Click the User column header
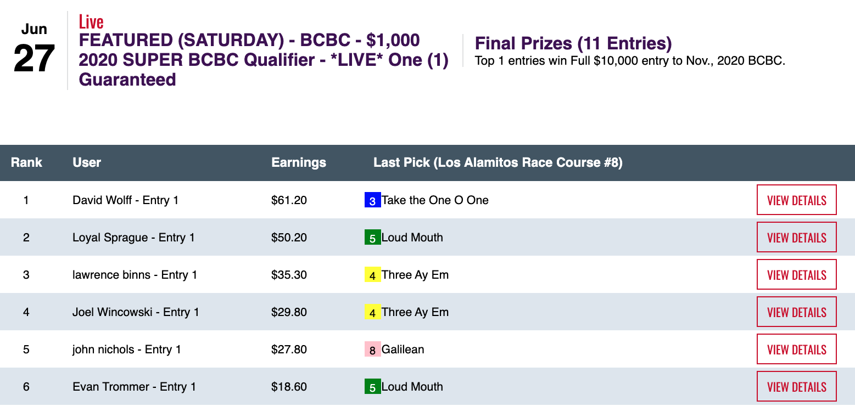Viewport: 855px width, 406px height. (x=87, y=162)
